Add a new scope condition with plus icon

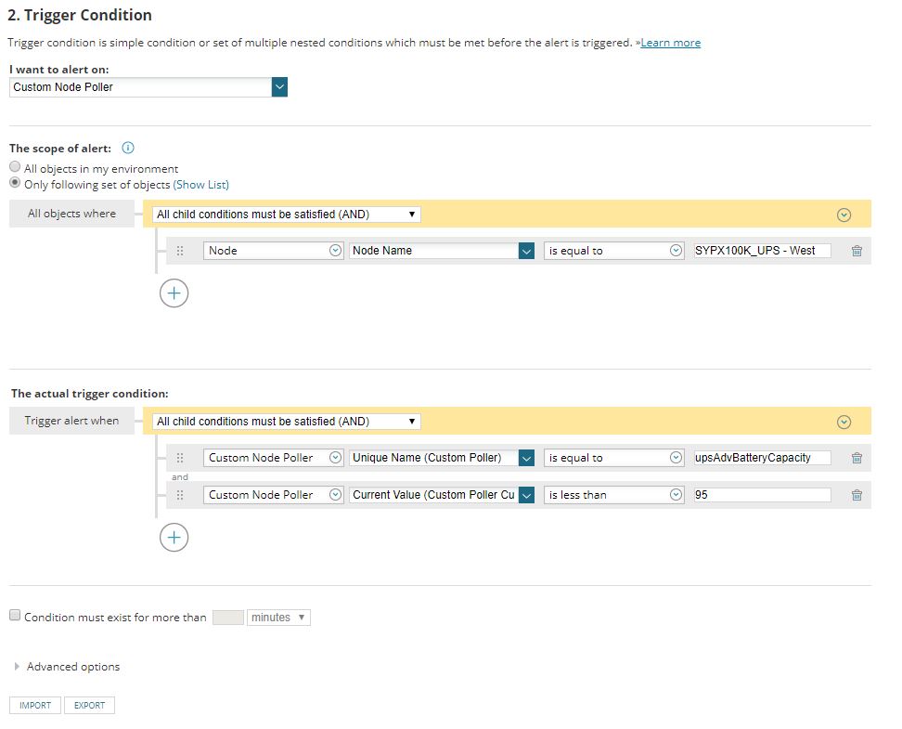coord(174,293)
